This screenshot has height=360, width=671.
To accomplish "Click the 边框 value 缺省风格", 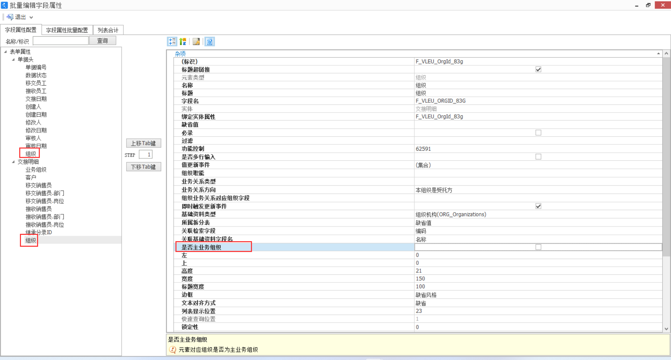I will (426, 295).
